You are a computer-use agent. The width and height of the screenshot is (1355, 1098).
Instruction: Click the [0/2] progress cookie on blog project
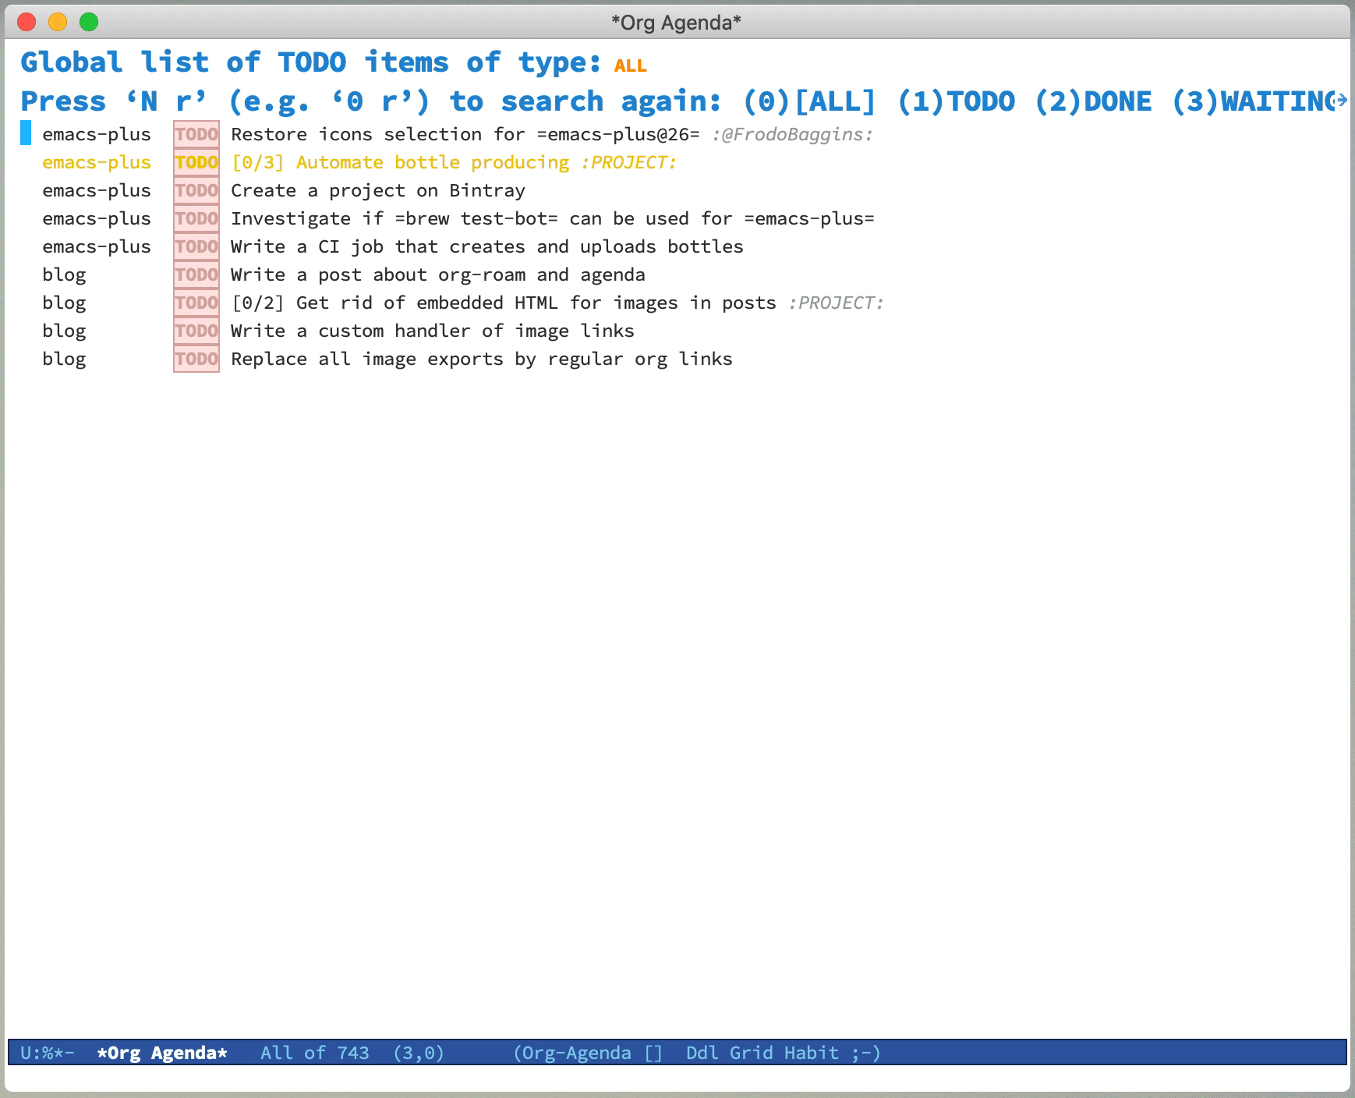tap(257, 303)
